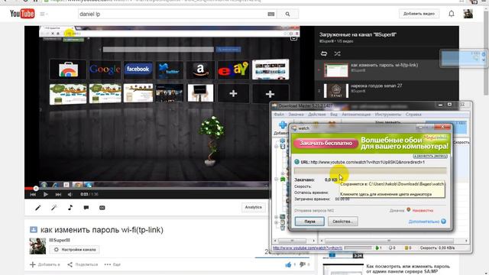Click the floating Download Master drop basket

pos(464,58)
